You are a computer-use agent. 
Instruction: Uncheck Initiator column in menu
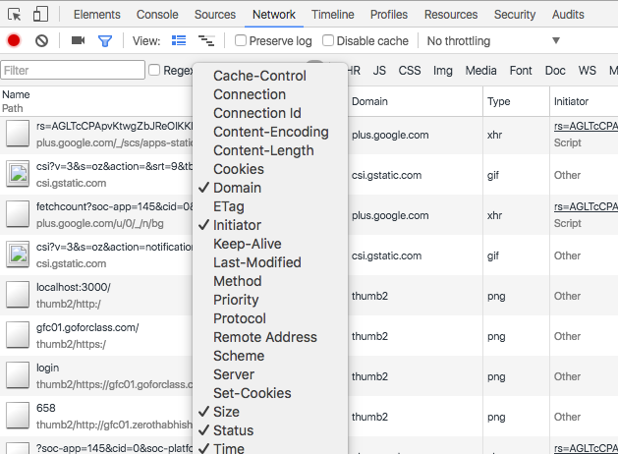pyautogui.click(x=270, y=225)
